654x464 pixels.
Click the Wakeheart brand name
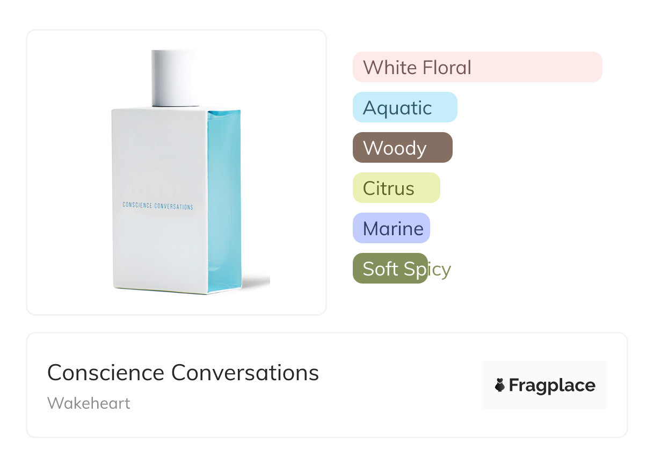point(89,403)
